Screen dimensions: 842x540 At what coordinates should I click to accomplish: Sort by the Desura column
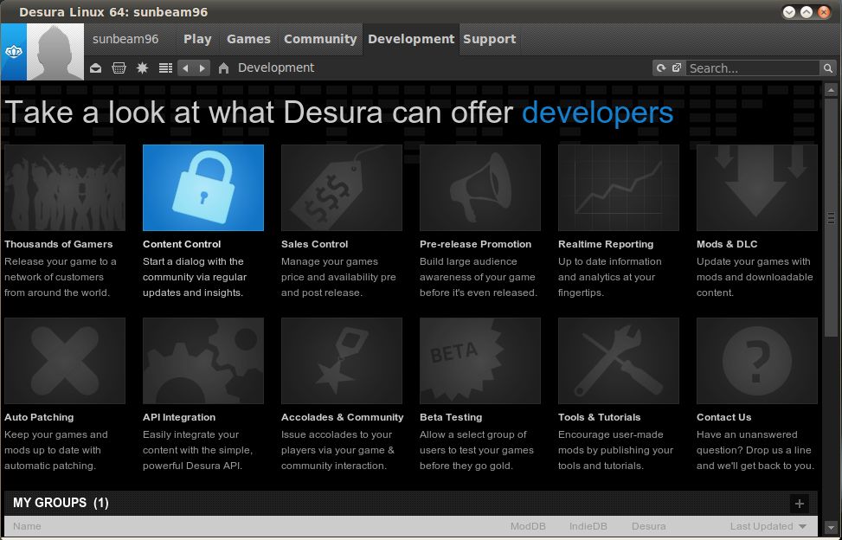click(649, 526)
